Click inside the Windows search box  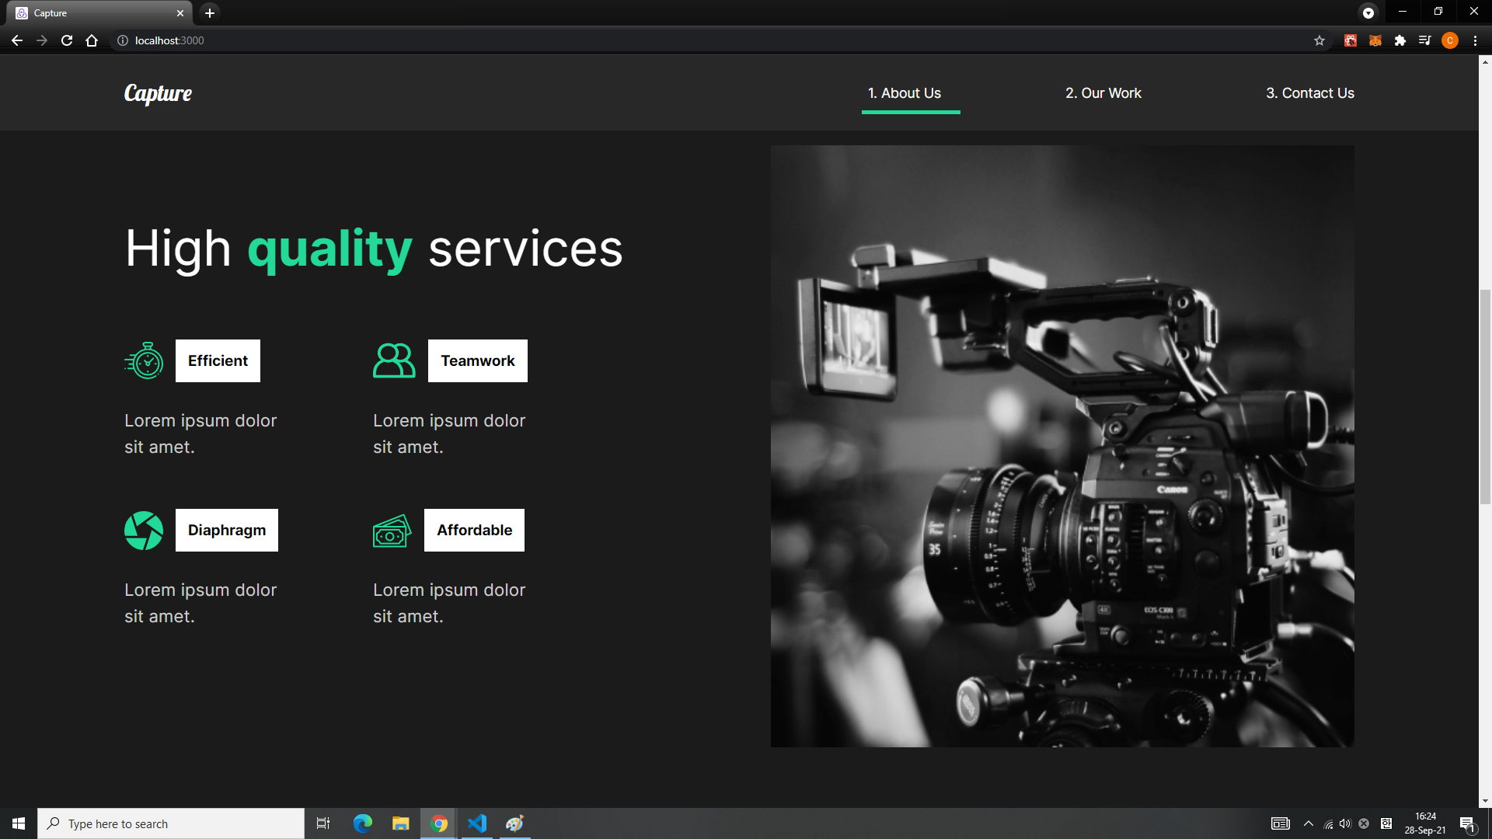171,823
